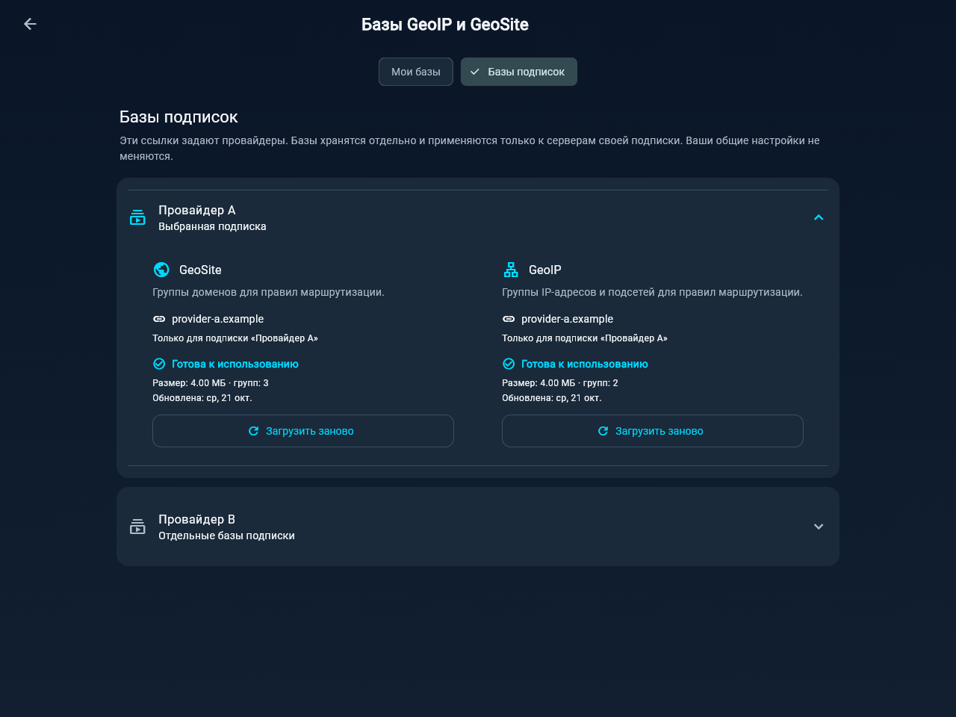The width and height of the screenshot is (956, 717).
Task: Click the Провайдер B subscription icon
Action: tap(137, 527)
